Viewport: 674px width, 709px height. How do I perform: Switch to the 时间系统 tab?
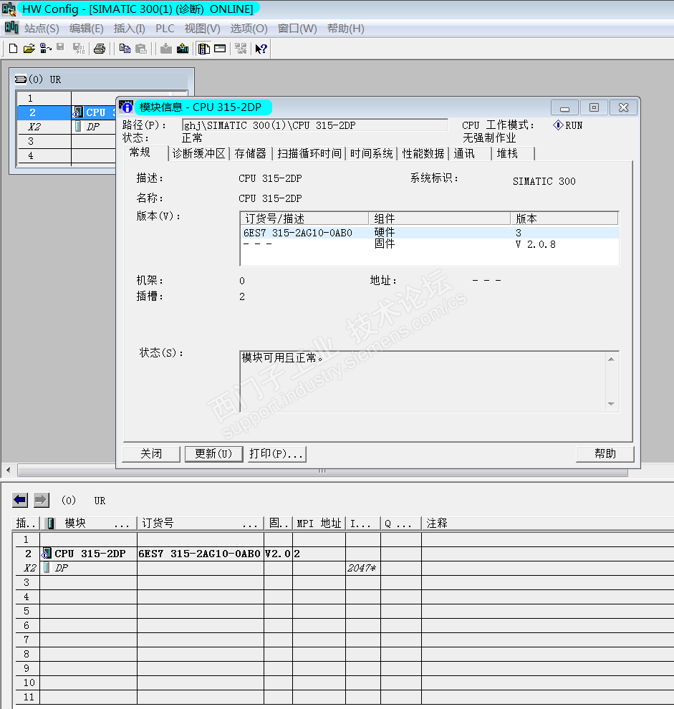[371, 154]
